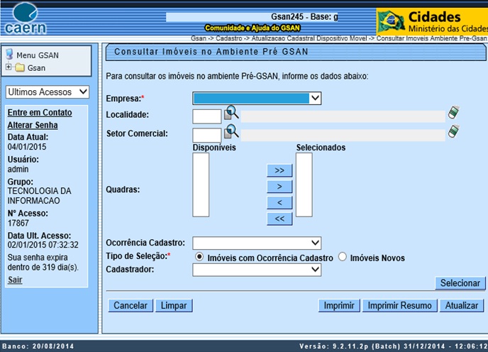Click the Gsan tree item label
Viewport: 488px width, 352px height.
36,68
